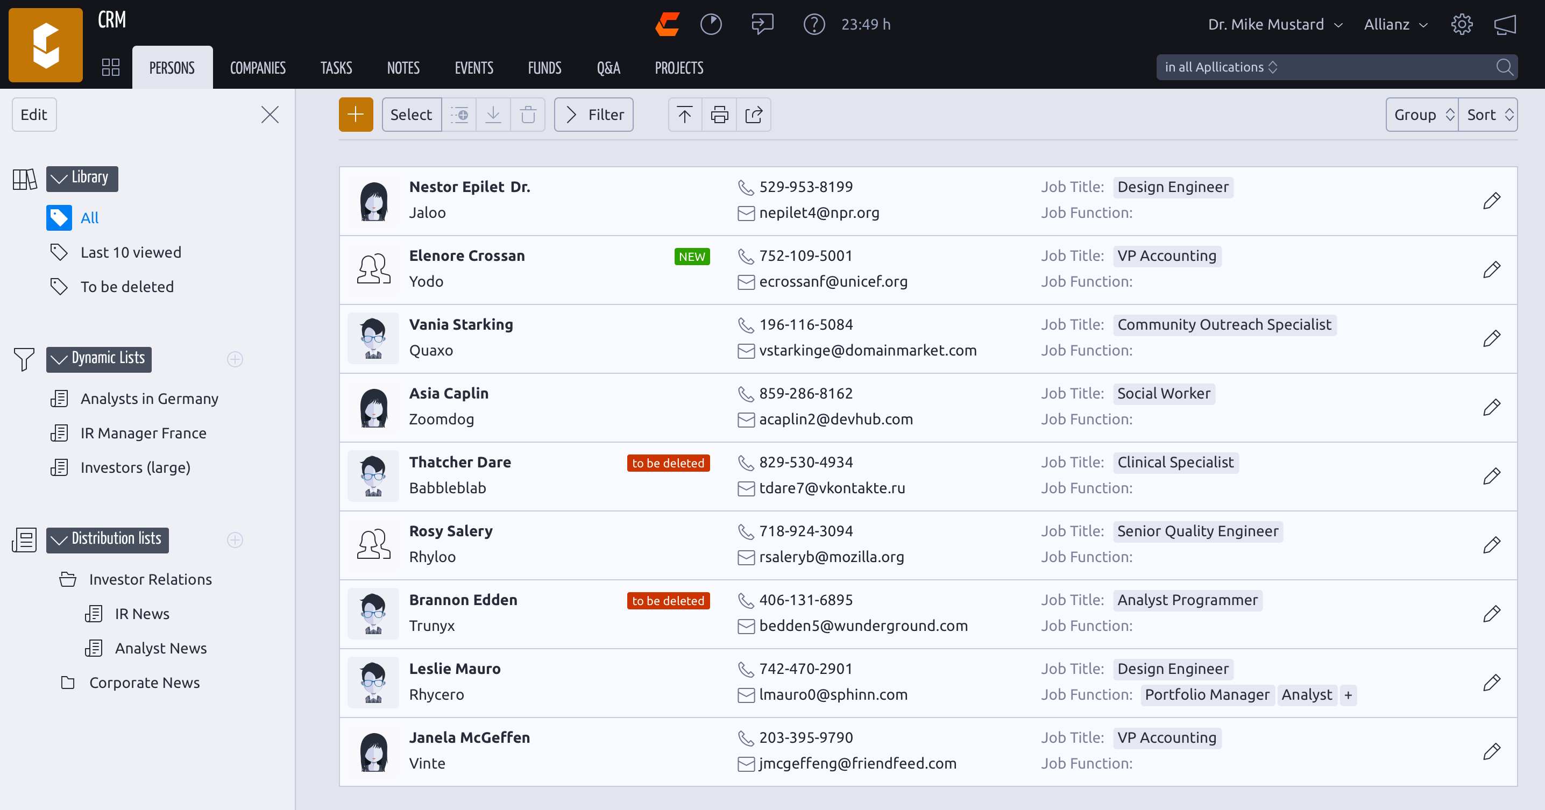Click the share export icon
This screenshot has width=1545, height=810.
[x=753, y=115]
